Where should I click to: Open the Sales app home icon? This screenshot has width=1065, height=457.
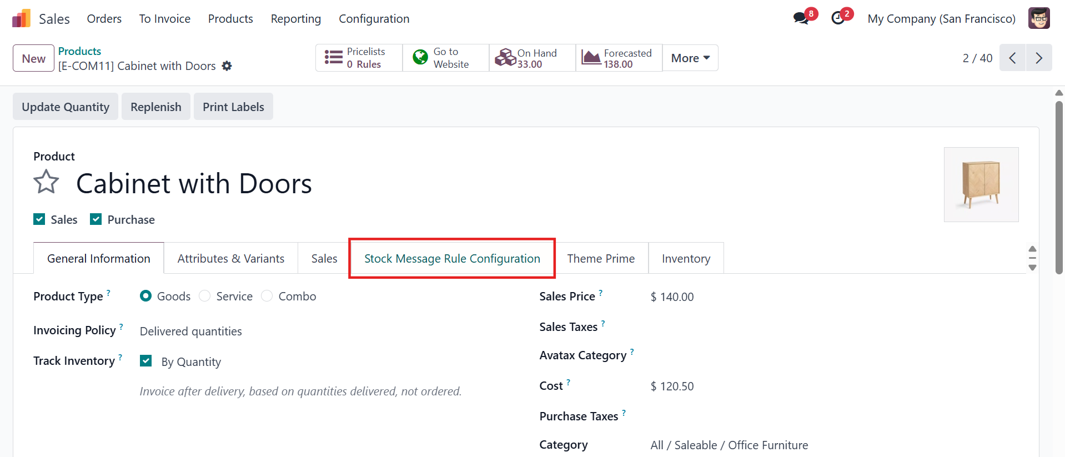(21, 18)
